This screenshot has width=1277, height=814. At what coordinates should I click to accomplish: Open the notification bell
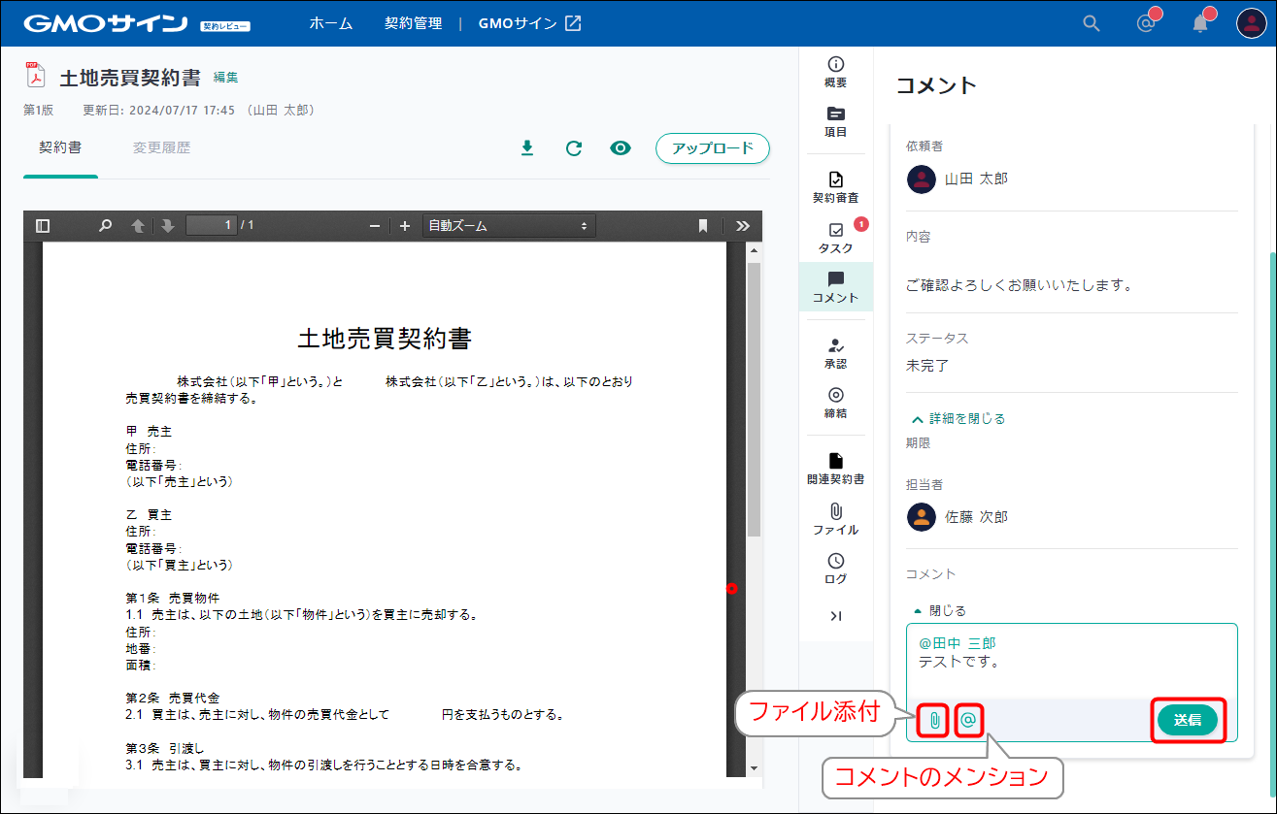pyautogui.click(x=1200, y=23)
